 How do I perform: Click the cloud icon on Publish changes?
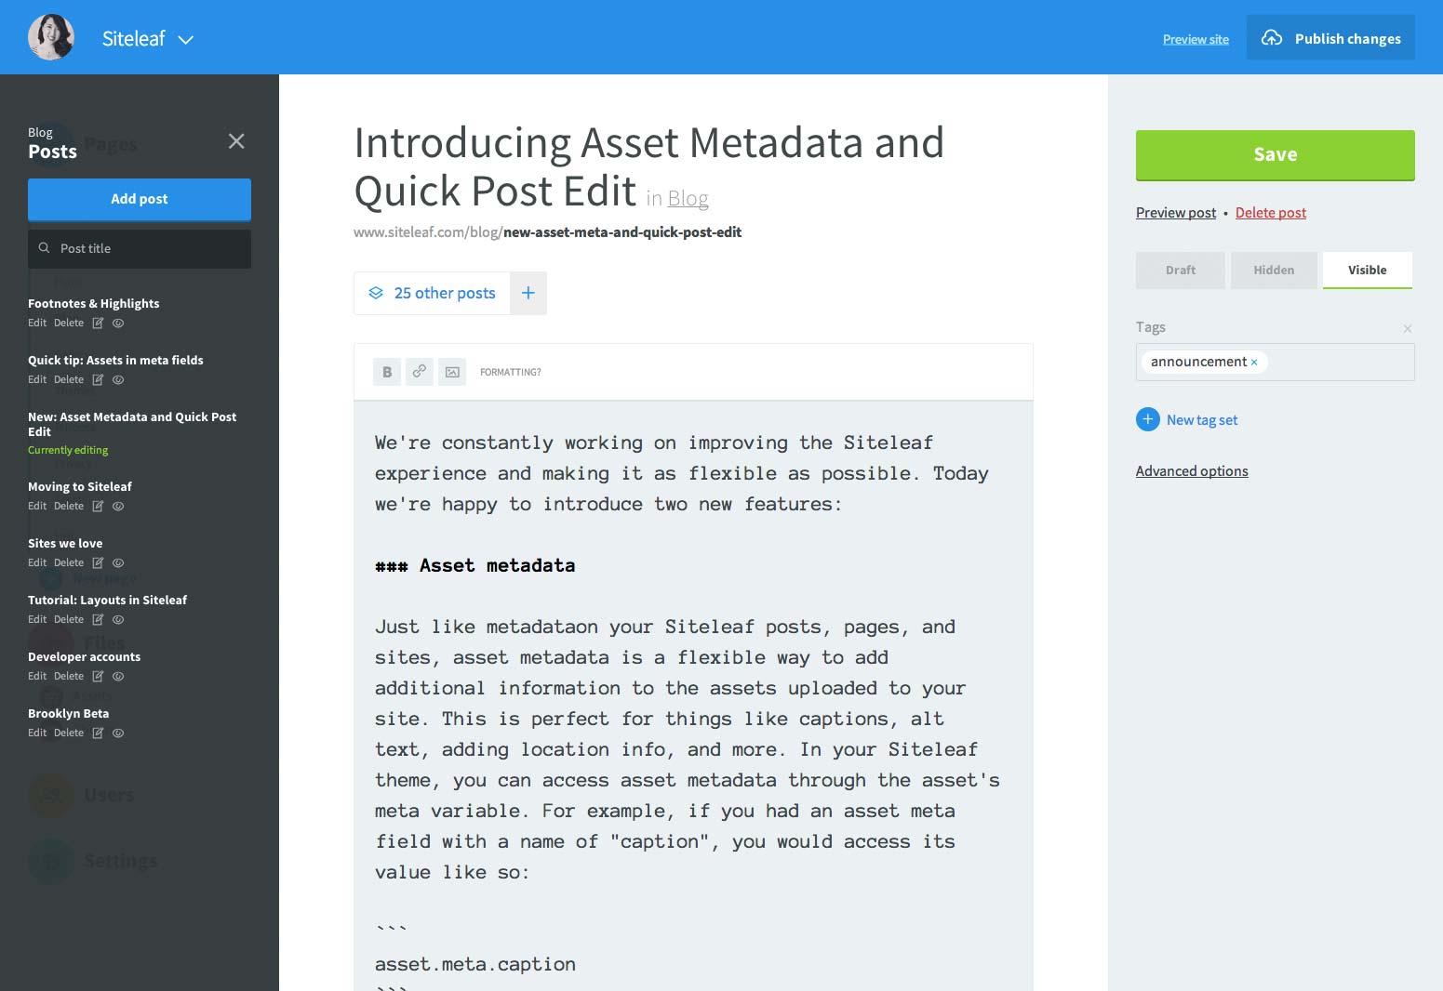[1272, 37]
